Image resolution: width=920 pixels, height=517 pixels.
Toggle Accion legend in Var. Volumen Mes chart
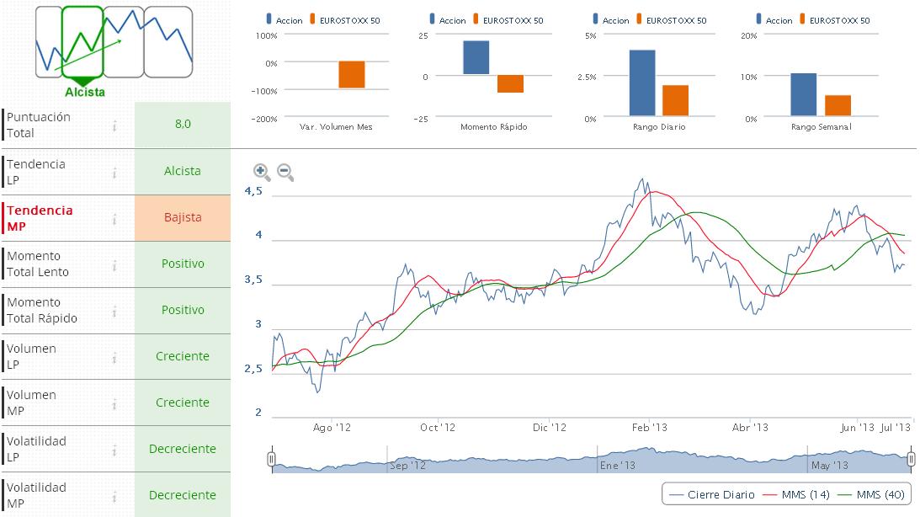tap(285, 20)
